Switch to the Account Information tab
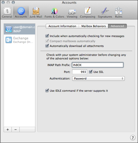This screenshot has width=138, height=143. coord(62,26)
